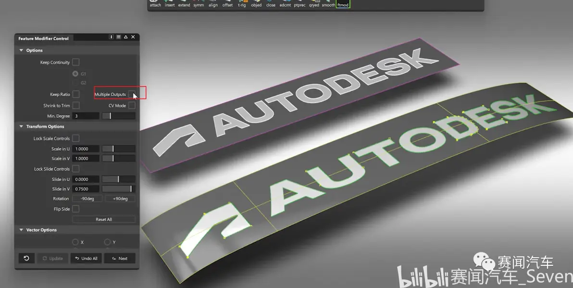Choose the close tool in the shelf
The image size is (573, 288).
(x=271, y=4)
